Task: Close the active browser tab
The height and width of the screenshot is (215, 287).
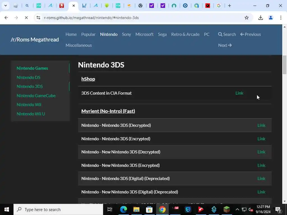Action: (74, 6)
